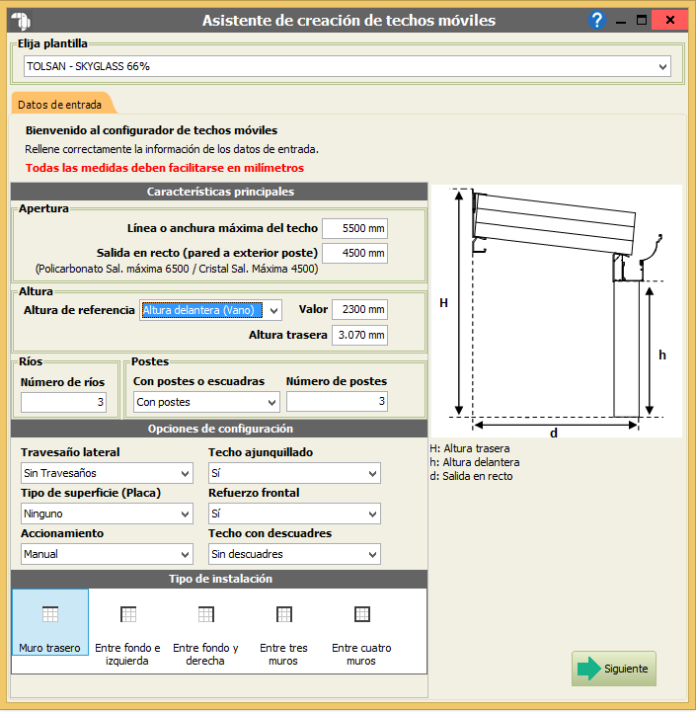Click the Número de ríos field

point(63,402)
